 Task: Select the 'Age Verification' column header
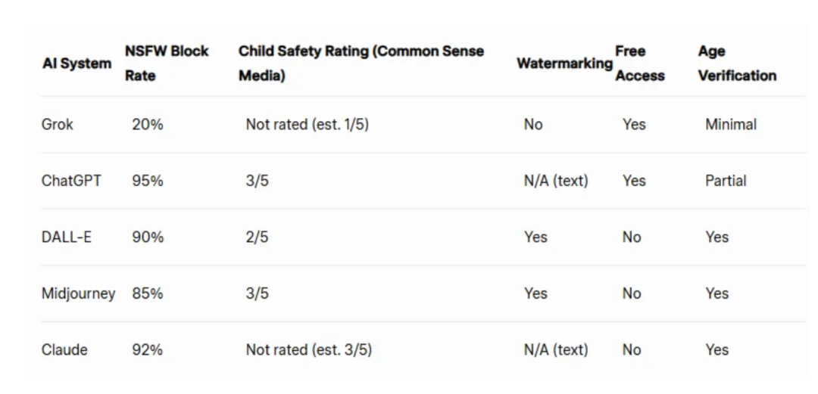click(x=737, y=64)
